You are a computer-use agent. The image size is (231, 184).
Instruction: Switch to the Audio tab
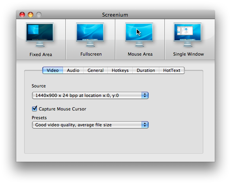(x=73, y=70)
